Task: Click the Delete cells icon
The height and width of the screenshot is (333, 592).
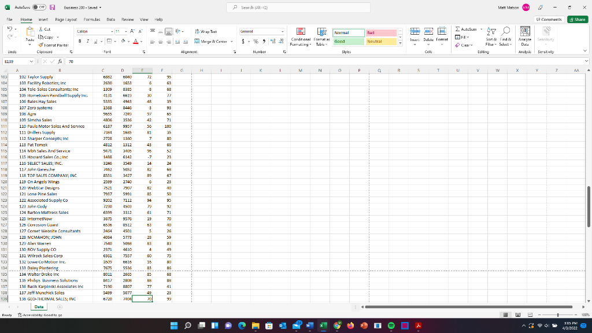Action: (x=428, y=32)
